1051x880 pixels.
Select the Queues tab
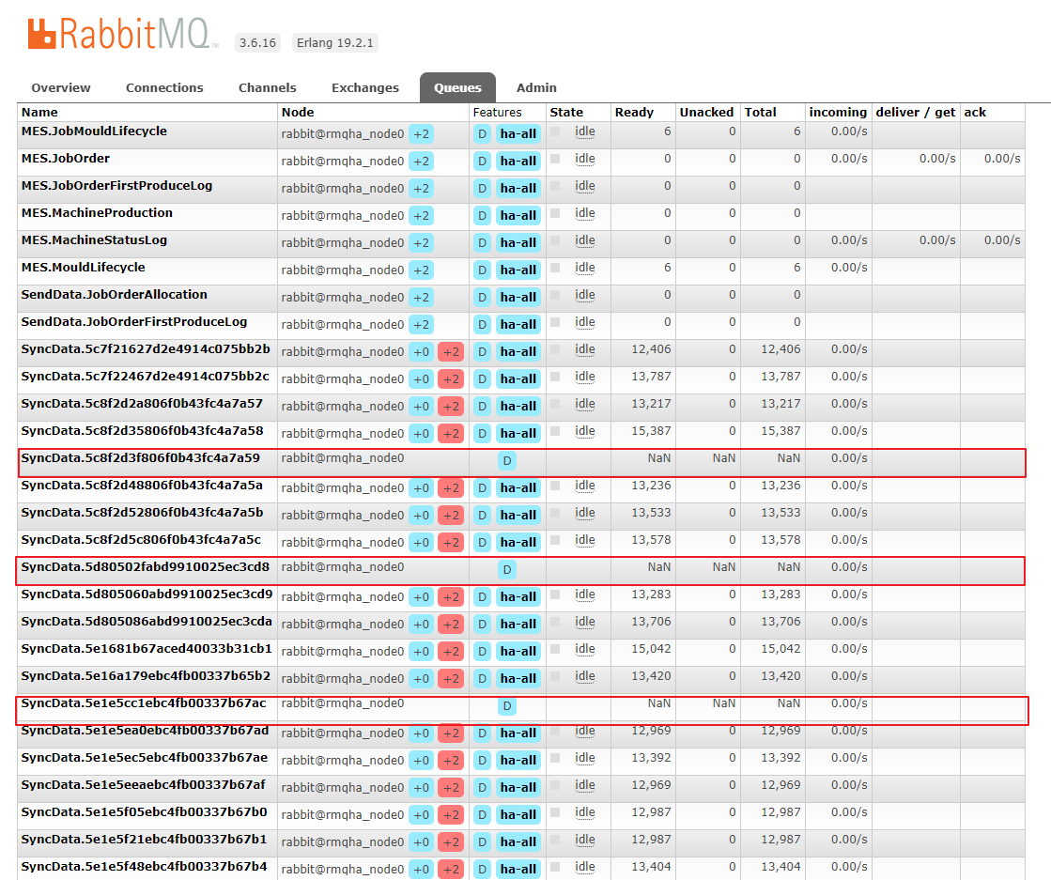point(457,87)
